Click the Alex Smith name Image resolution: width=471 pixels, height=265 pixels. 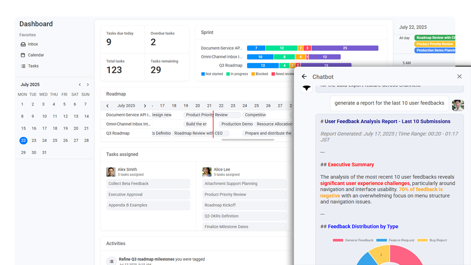(x=127, y=169)
